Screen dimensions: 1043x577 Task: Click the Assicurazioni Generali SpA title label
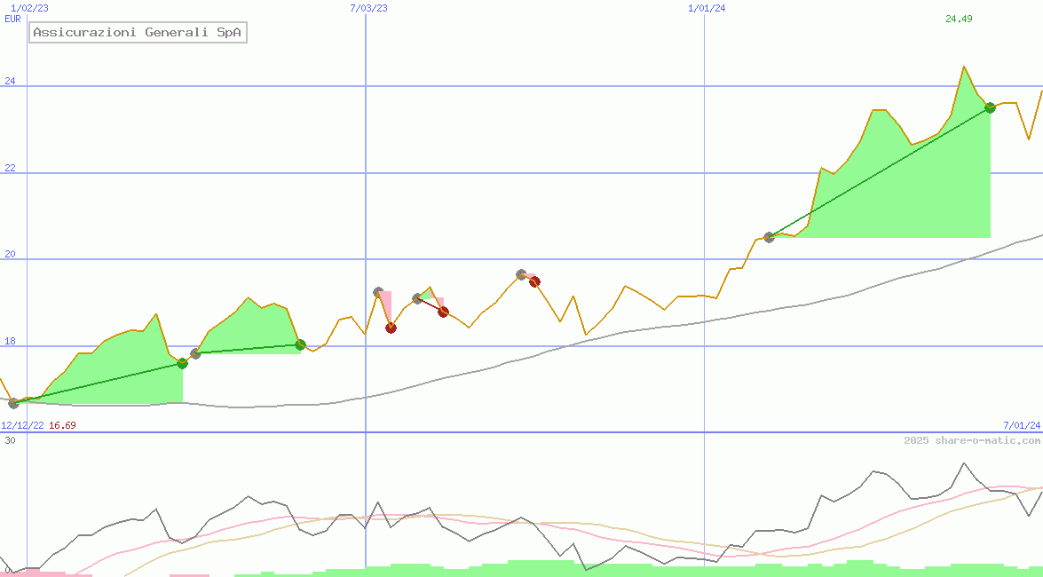point(138,33)
